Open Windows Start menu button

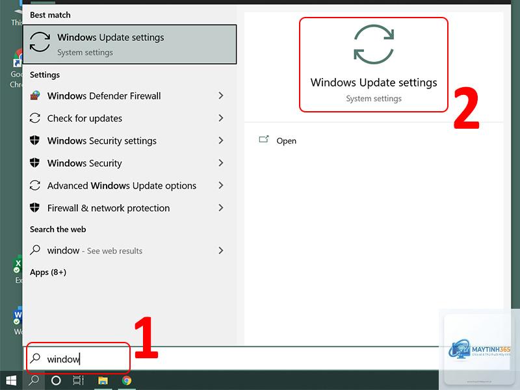11,380
